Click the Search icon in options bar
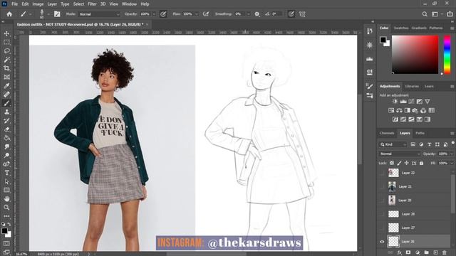Image resolution: width=456 pixels, height=256 pixels. point(425,14)
